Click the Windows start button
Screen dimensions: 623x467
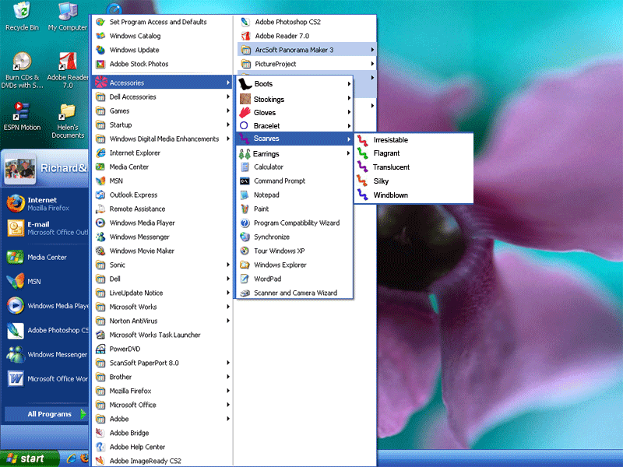(x=30, y=458)
